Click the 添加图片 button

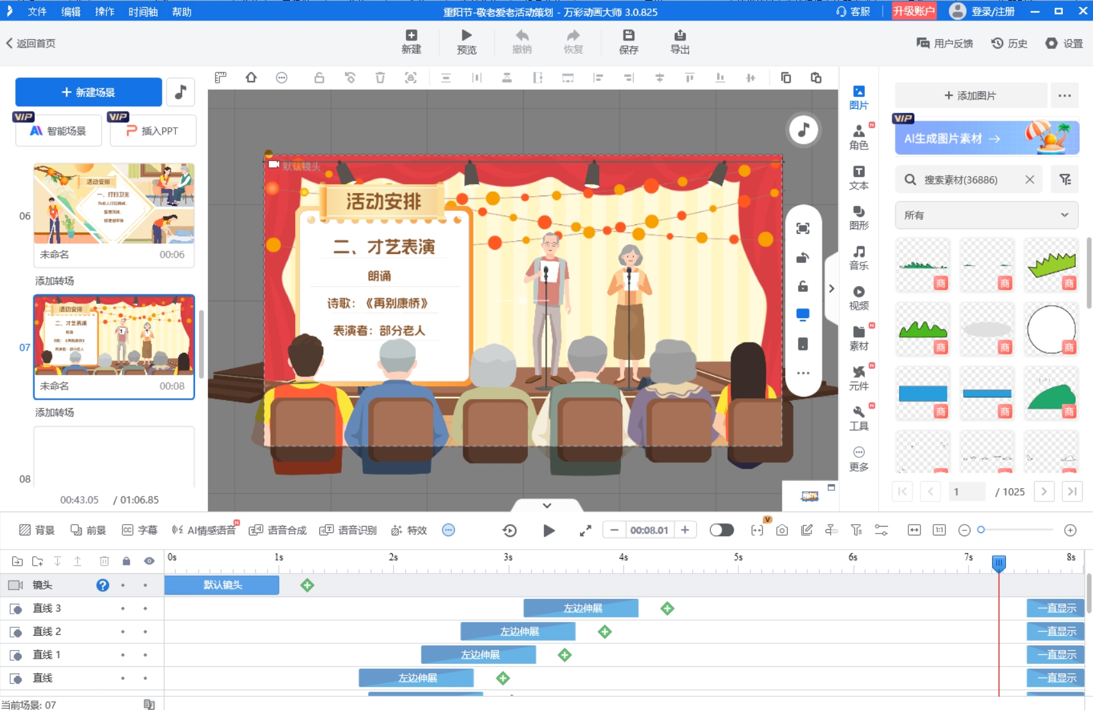(x=970, y=96)
